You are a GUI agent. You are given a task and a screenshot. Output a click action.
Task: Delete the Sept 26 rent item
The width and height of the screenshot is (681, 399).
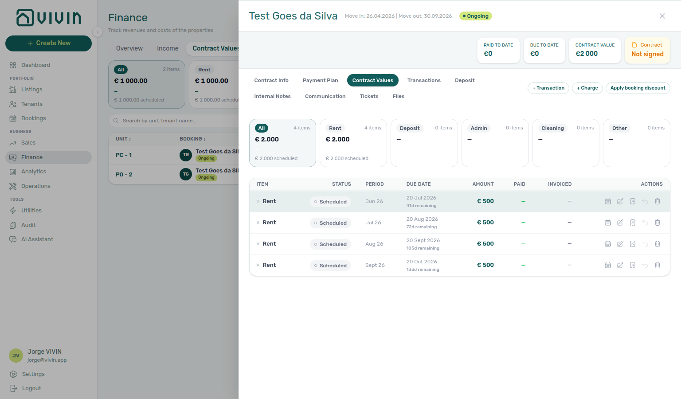658,265
